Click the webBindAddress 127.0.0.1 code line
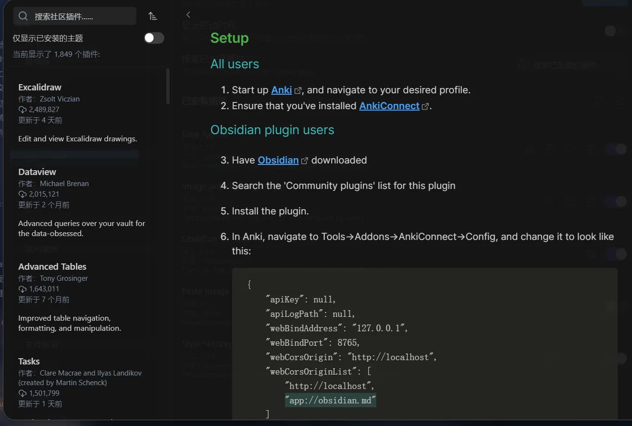The image size is (632, 426). click(337, 328)
